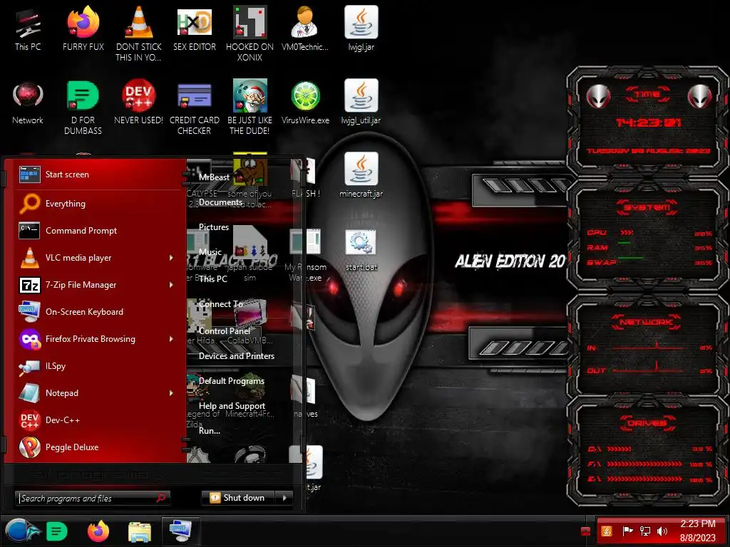Open Help and Support from the Start menu

[232, 406]
